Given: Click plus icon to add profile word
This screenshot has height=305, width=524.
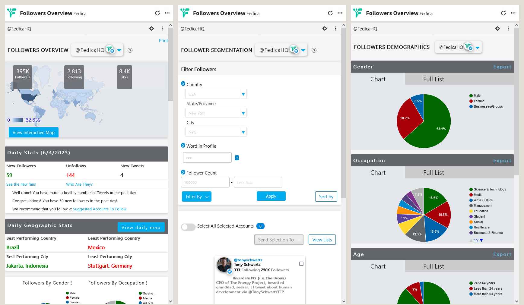Looking at the screenshot, I should point(237,158).
